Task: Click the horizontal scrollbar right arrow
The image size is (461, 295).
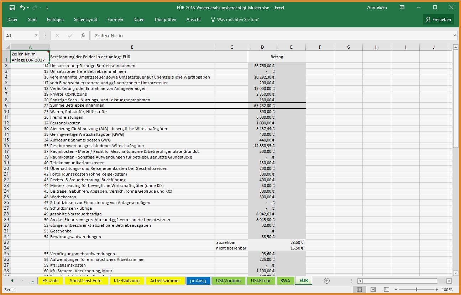Action: click(448, 280)
